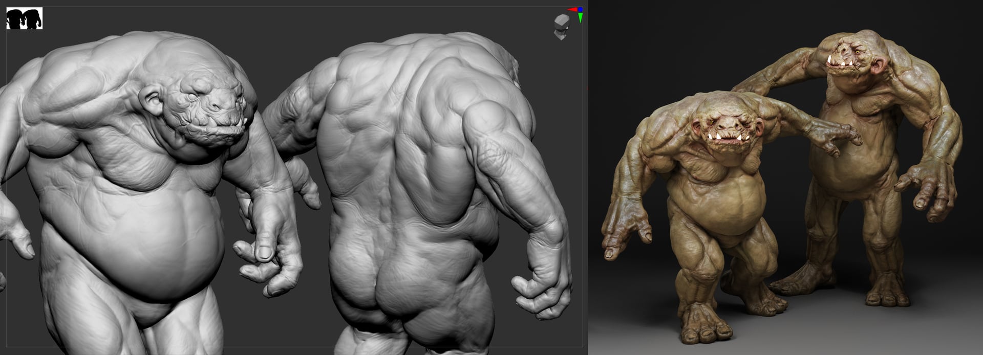Click the troll silhouette thumbnail preview
983x355 pixels.
click(x=24, y=19)
